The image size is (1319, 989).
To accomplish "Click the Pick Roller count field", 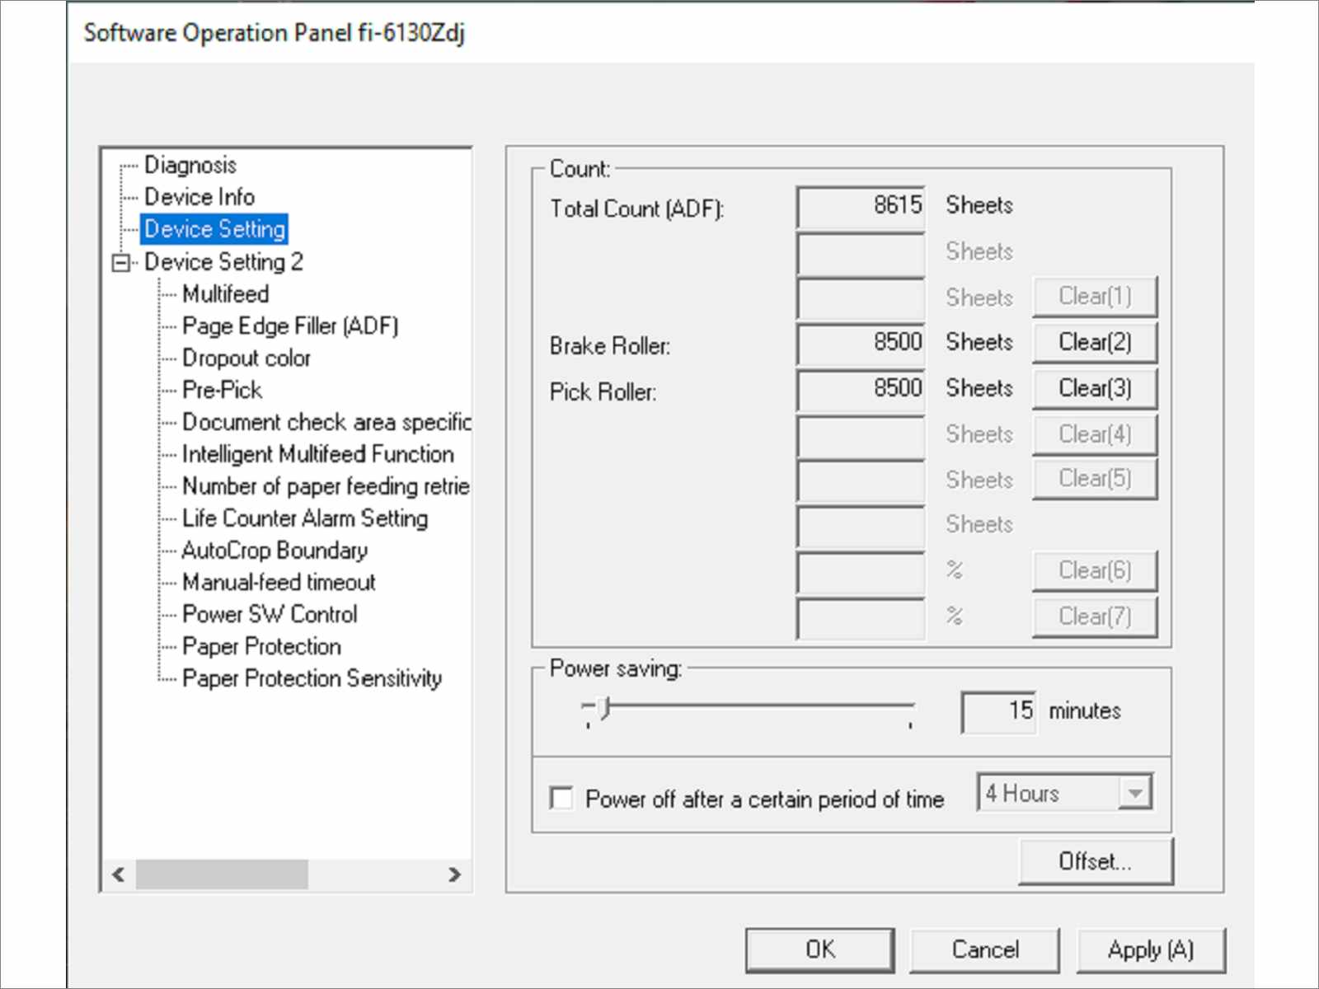I will point(861,389).
